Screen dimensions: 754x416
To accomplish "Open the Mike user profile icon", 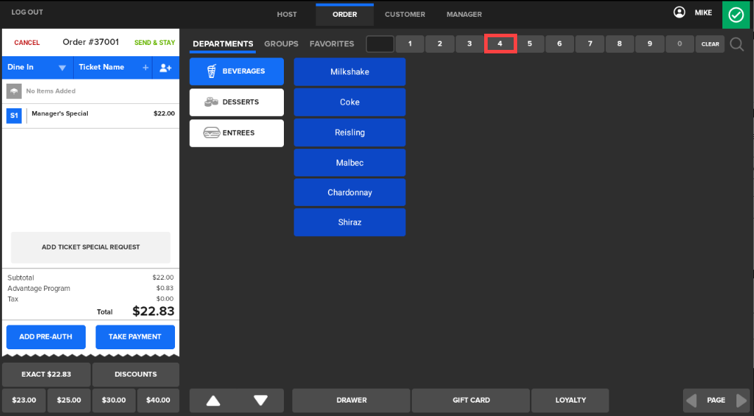I will 679,13.
